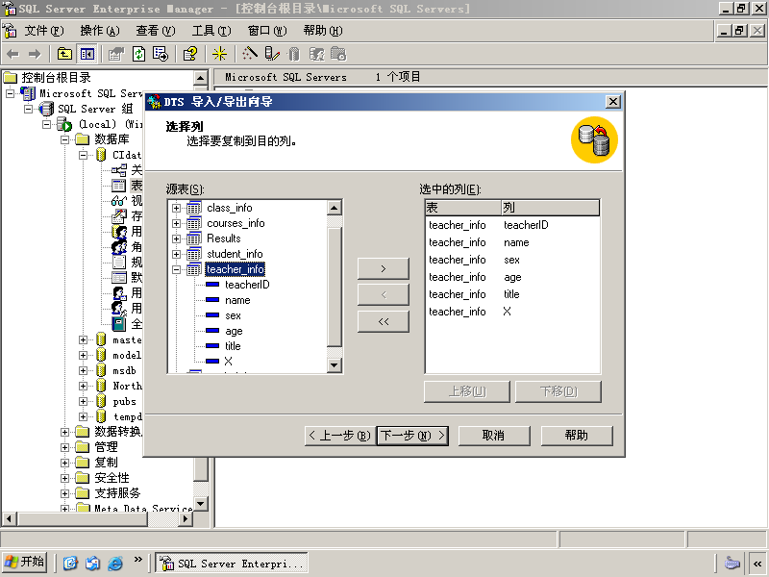Click the 开始 Start button
This screenshot has height=577, width=769.
click(x=25, y=562)
